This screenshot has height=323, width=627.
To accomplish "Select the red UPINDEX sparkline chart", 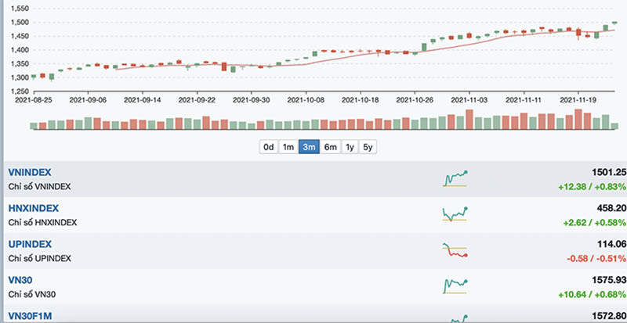I will tap(455, 250).
